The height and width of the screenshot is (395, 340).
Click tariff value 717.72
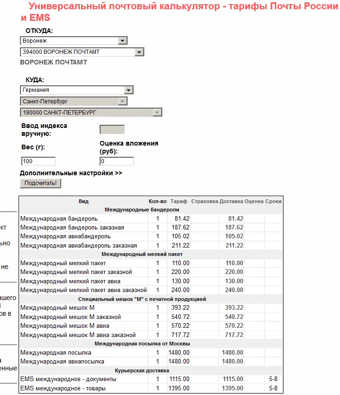(x=181, y=335)
